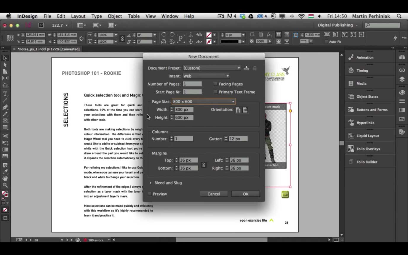
Task: Select the Scissors tool
Action: [x=5, y=136]
